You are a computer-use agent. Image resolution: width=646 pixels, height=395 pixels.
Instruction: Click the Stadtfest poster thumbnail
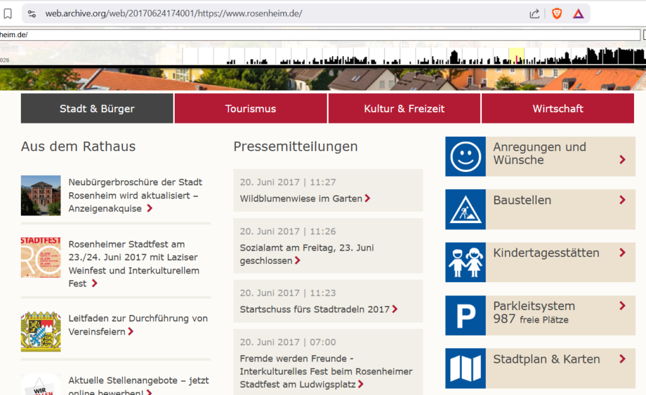40,258
